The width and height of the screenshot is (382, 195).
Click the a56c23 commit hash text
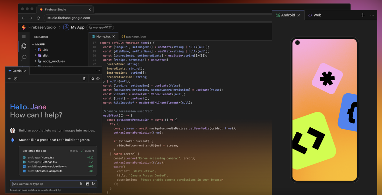74,151
